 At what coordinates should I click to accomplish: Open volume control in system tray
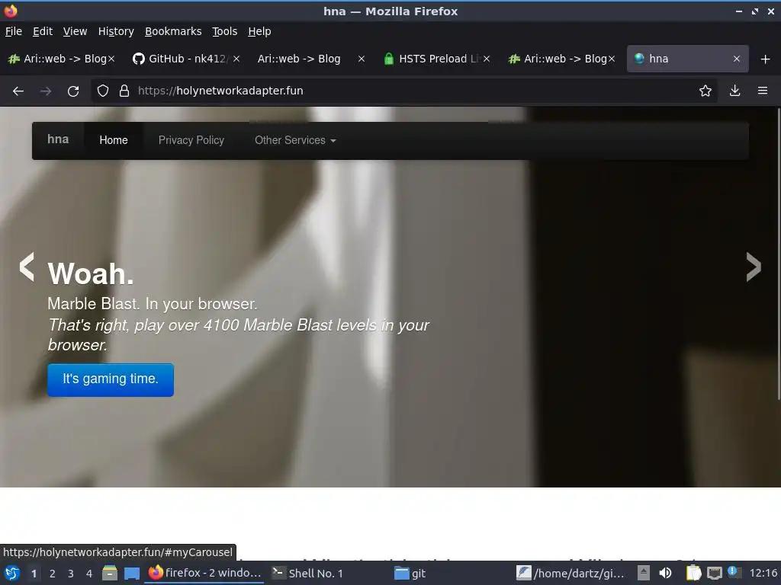coord(665,573)
